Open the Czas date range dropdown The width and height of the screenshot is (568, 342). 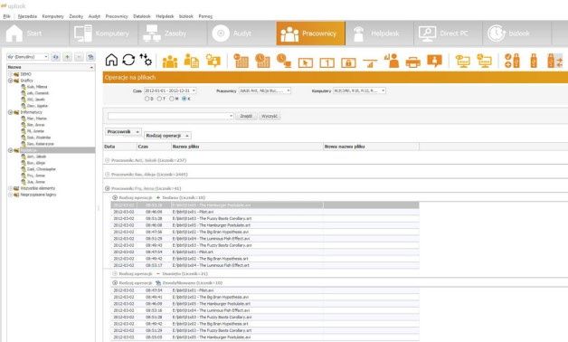pos(194,90)
